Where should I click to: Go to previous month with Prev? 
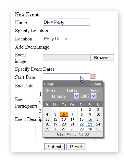point(50,90)
